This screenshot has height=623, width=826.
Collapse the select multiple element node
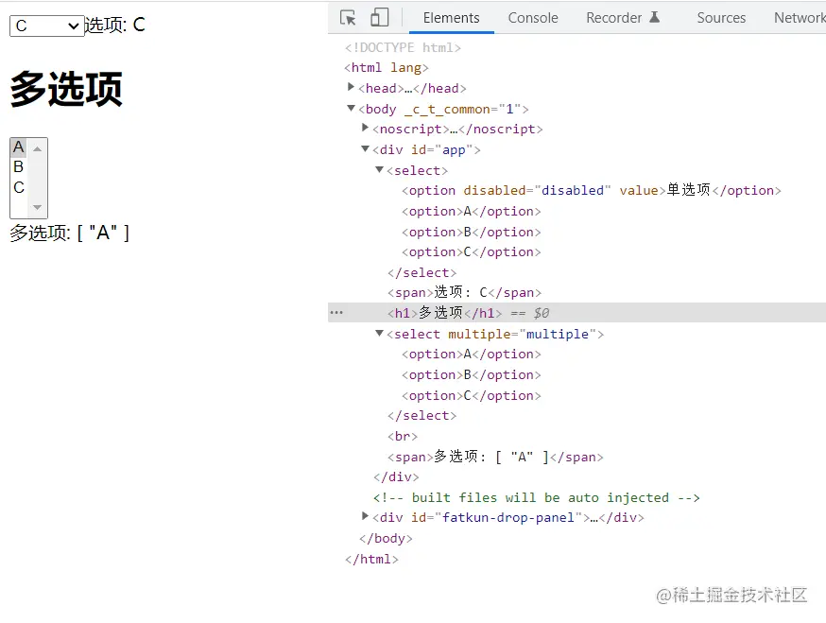pos(379,333)
